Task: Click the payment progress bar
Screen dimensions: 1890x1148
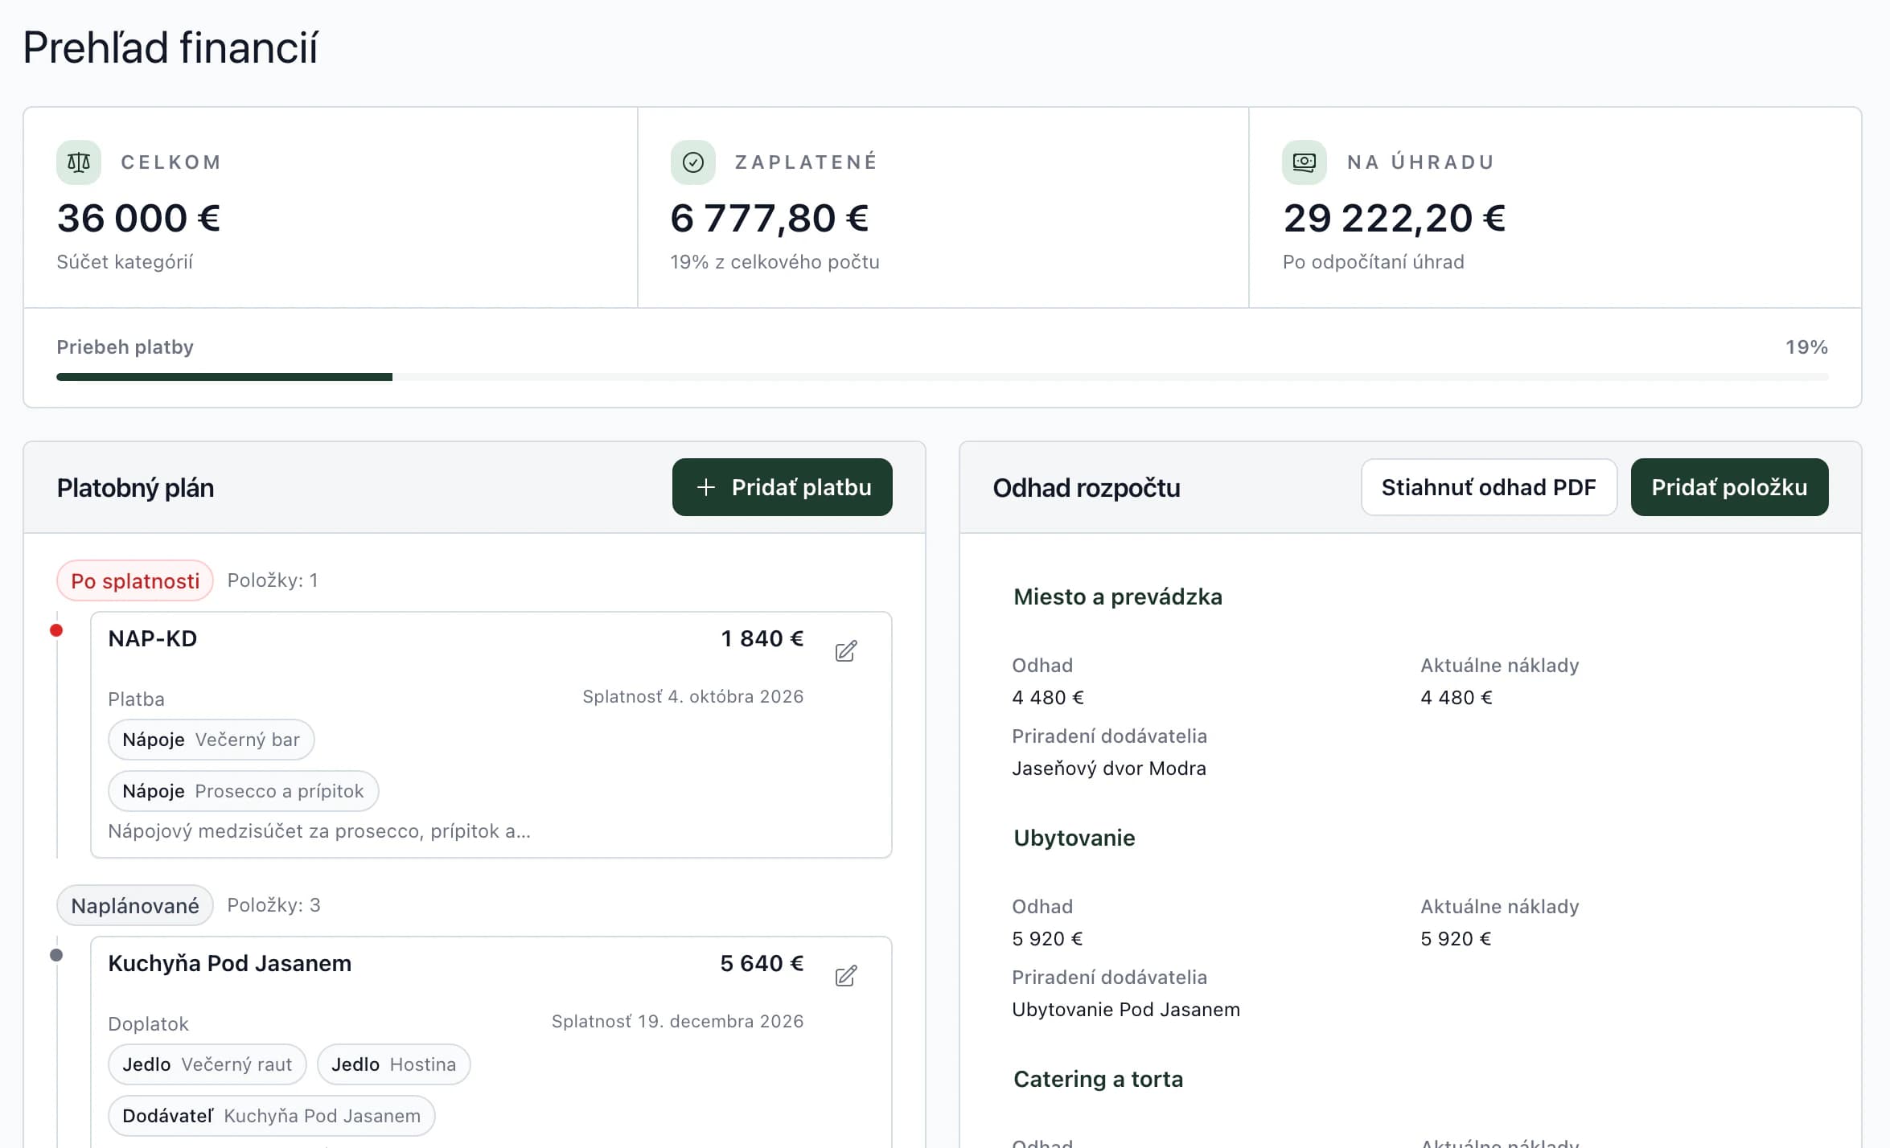Action: coord(942,377)
